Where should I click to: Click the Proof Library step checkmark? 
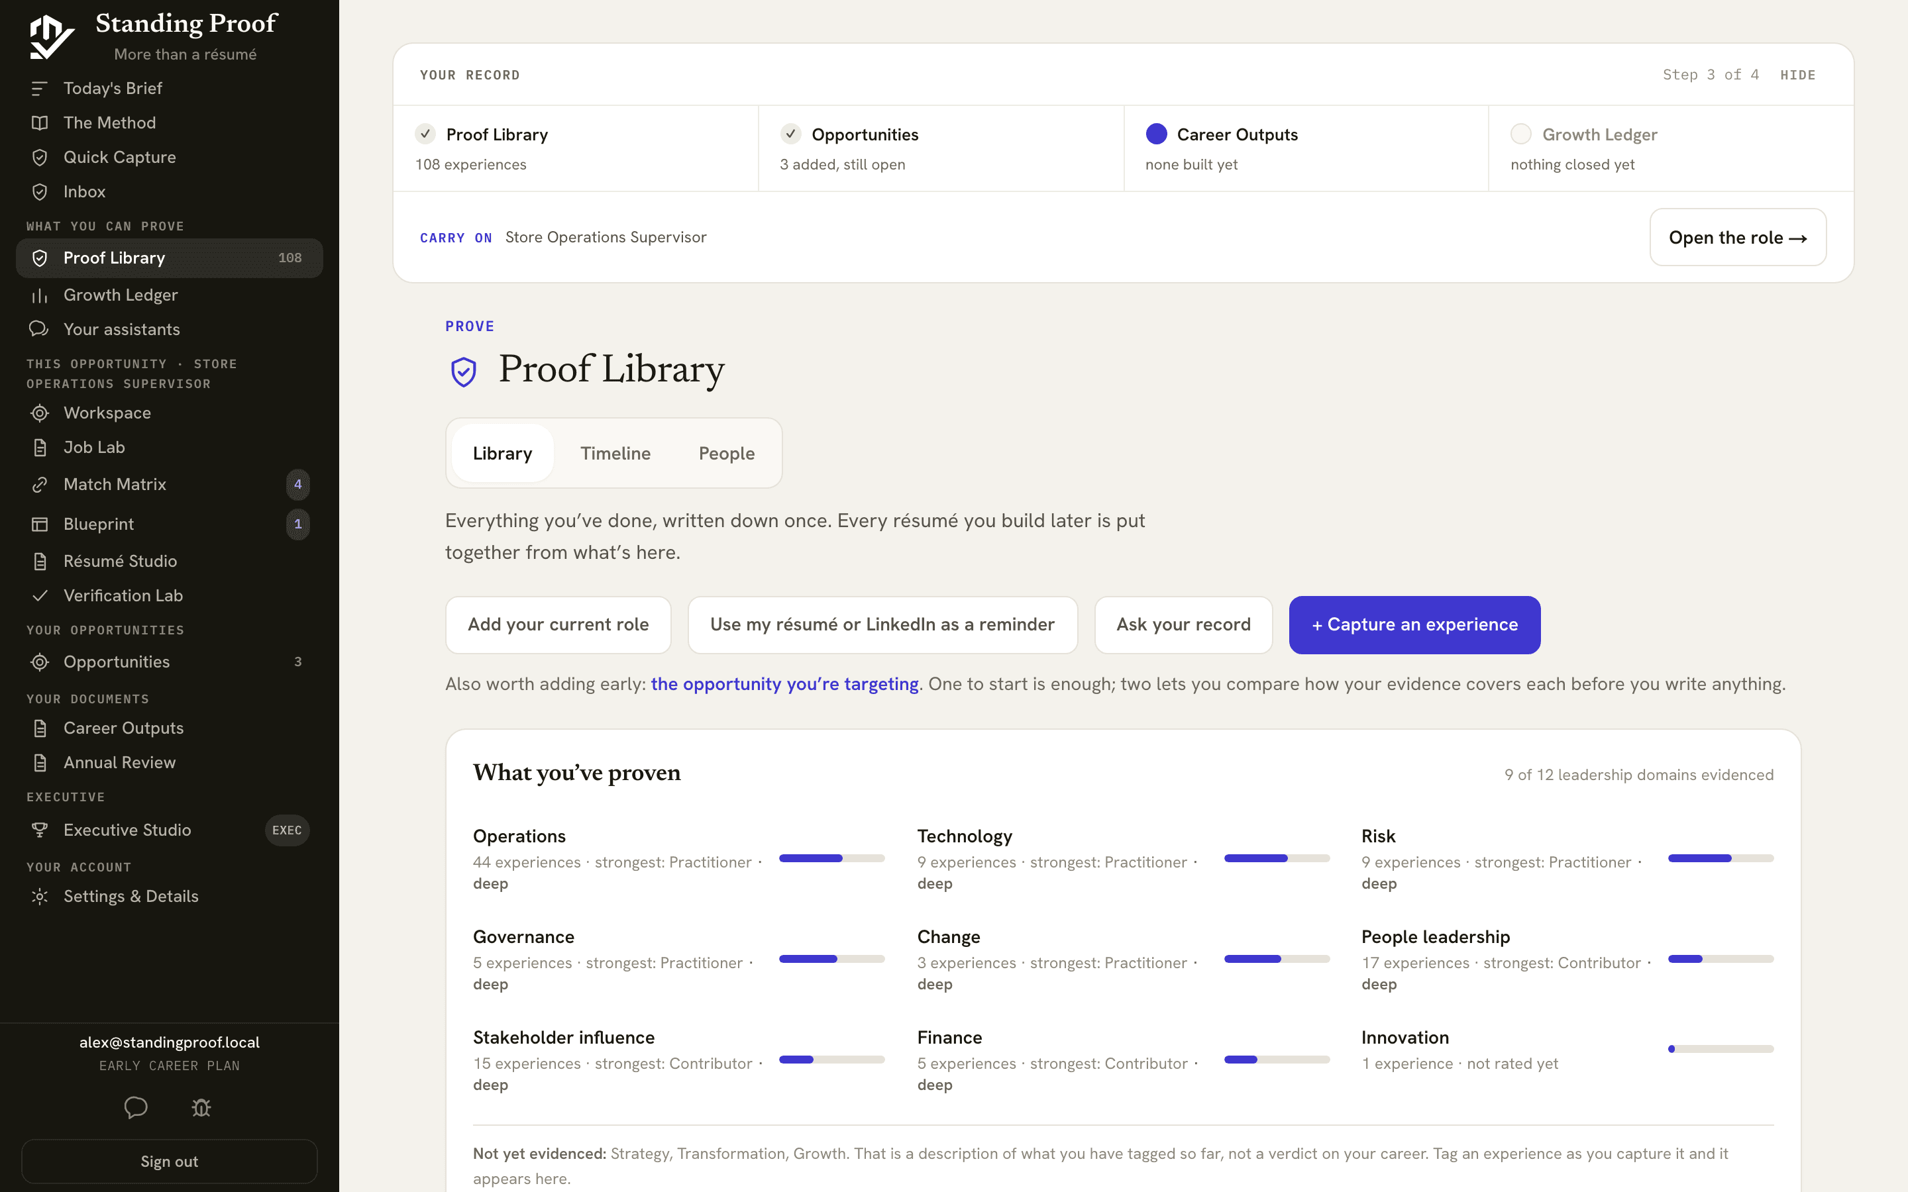(425, 134)
